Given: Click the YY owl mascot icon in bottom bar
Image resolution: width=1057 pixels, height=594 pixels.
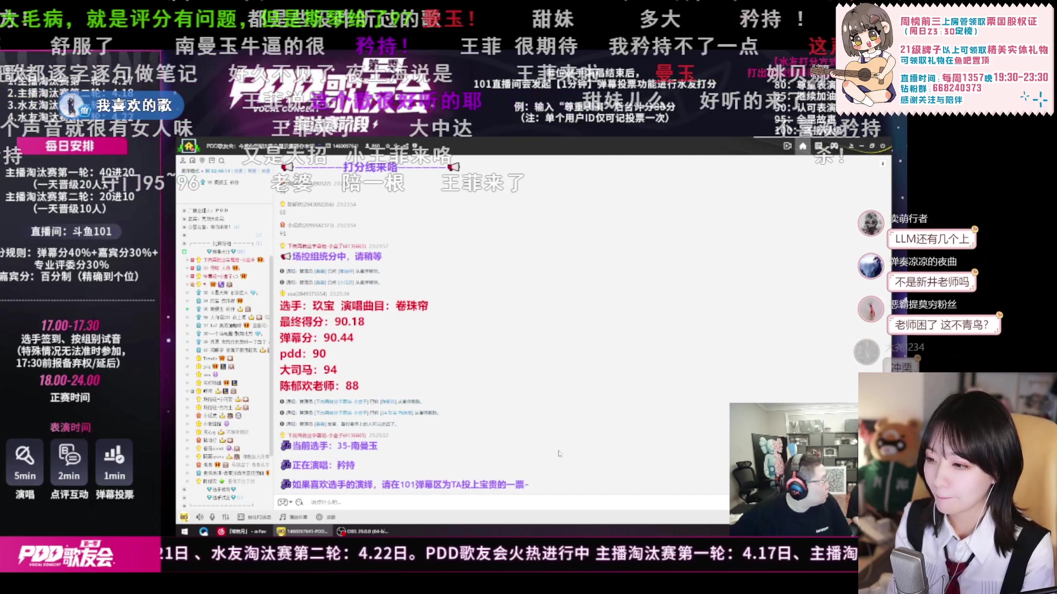Looking at the screenshot, I should (x=184, y=517).
